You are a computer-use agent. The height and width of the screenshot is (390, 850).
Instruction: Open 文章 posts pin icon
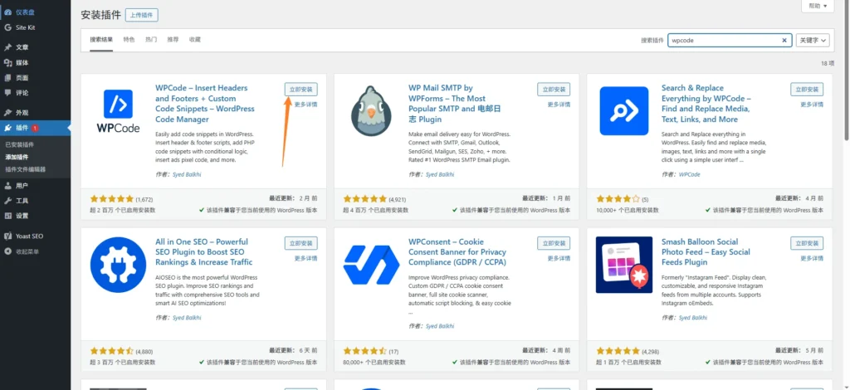coord(7,47)
